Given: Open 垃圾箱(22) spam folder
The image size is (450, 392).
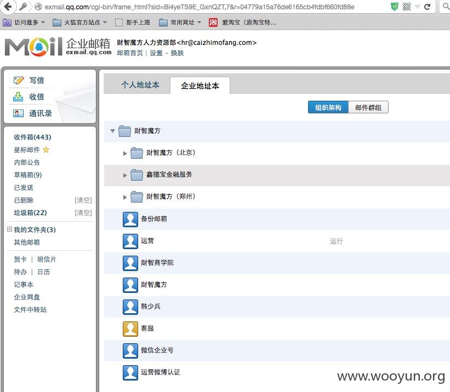Looking at the screenshot, I should [x=31, y=213].
